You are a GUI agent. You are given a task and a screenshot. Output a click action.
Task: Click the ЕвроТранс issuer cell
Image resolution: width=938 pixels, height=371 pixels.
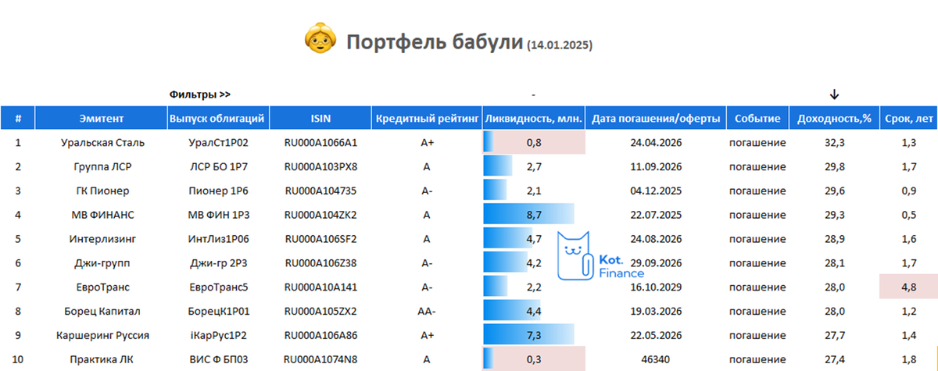click(x=102, y=287)
